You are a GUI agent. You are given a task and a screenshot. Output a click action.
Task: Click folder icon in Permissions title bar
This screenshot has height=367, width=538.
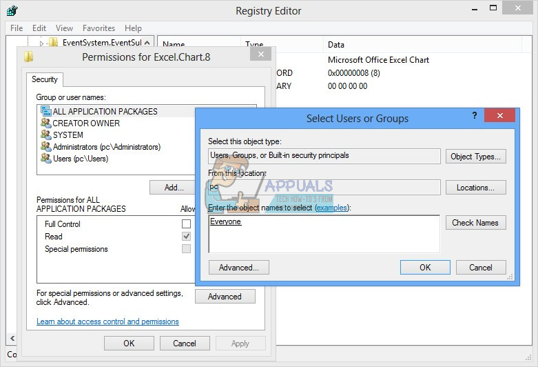point(28,57)
